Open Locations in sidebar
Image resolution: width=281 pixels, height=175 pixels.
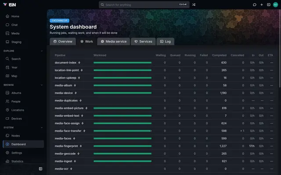coord(23,110)
